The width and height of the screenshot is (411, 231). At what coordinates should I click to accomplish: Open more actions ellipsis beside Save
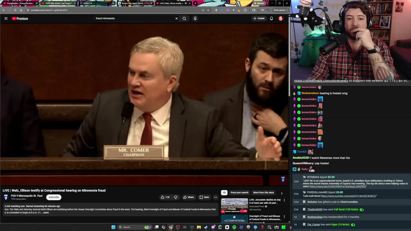(x=215, y=197)
